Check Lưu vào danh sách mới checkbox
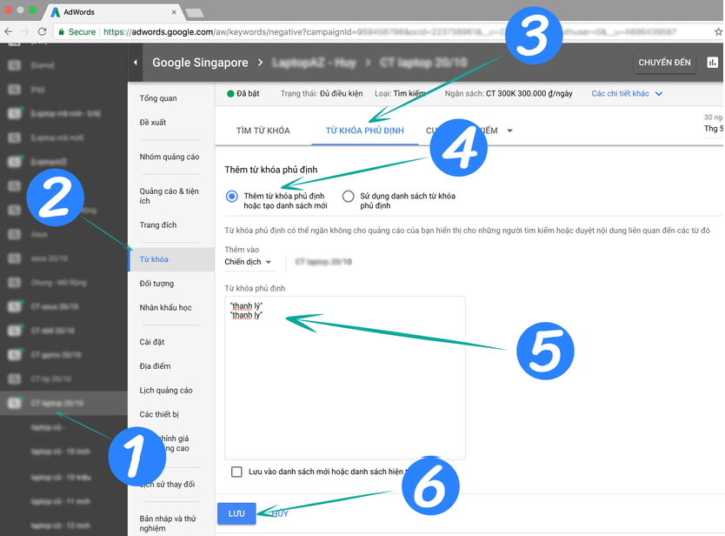The image size is (725, 536). tap(236, 472)
